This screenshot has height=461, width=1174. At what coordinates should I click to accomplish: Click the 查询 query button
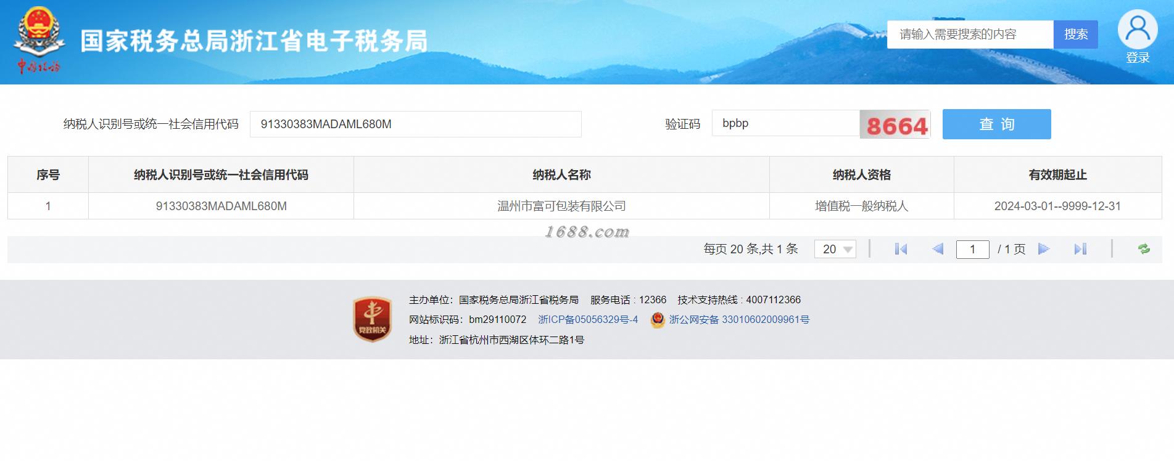(996, 124)
